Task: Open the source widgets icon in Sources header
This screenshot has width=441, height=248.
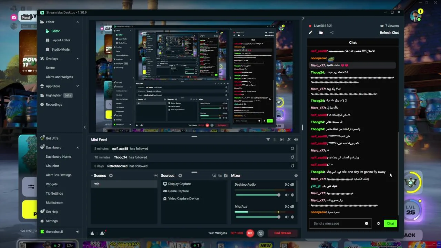Action: point(214,176)
